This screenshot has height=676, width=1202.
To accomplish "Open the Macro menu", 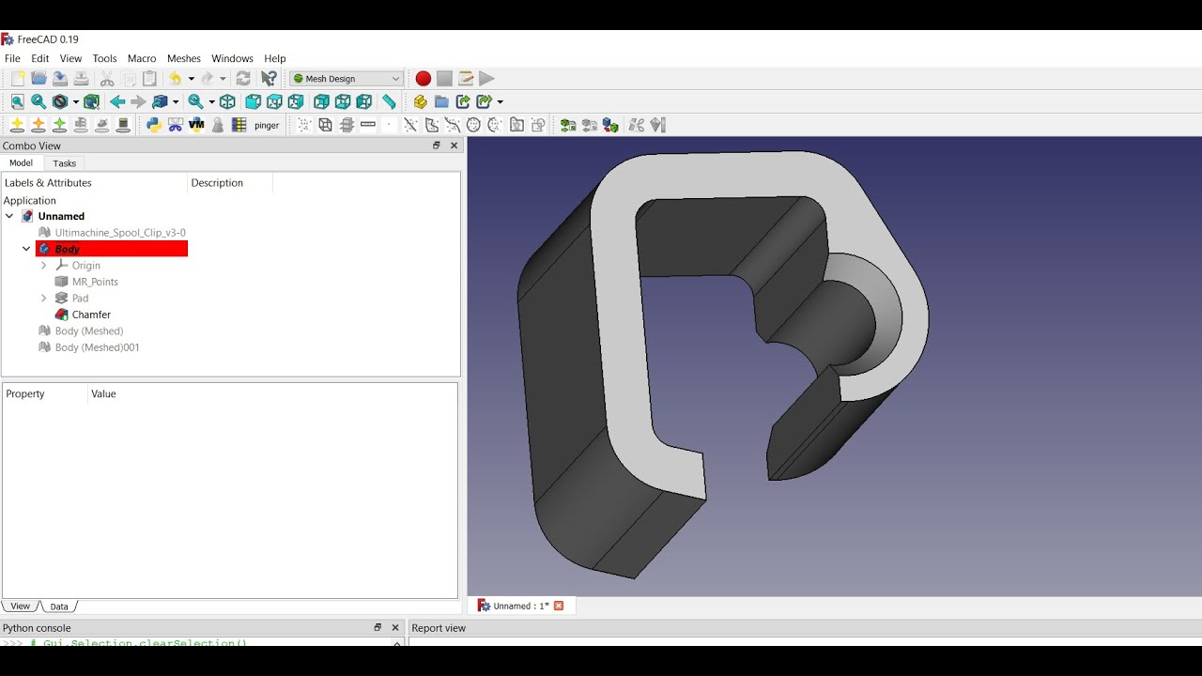I will click(142, 58).
